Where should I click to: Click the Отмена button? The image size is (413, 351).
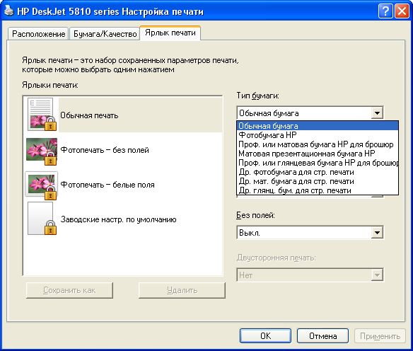322,336
